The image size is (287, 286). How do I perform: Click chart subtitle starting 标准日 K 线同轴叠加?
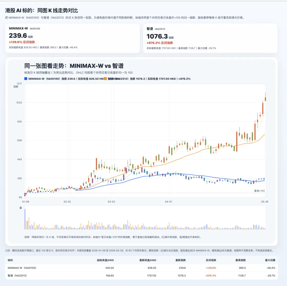point(78,73)
